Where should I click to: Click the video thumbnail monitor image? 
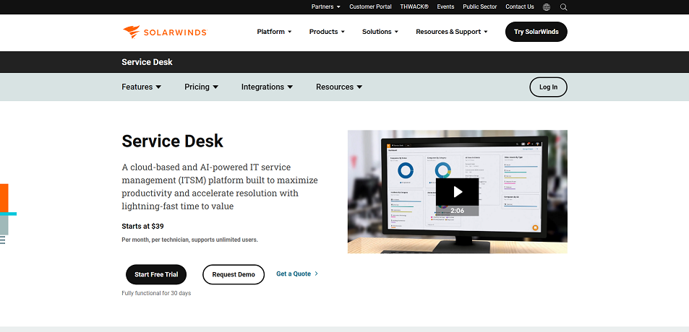click(458, 192)
